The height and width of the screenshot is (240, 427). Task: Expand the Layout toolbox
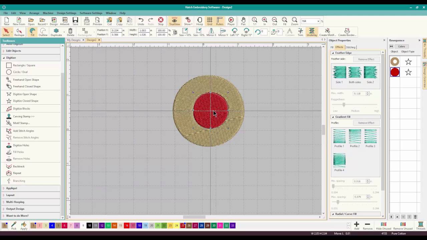[x=31, y=195]
